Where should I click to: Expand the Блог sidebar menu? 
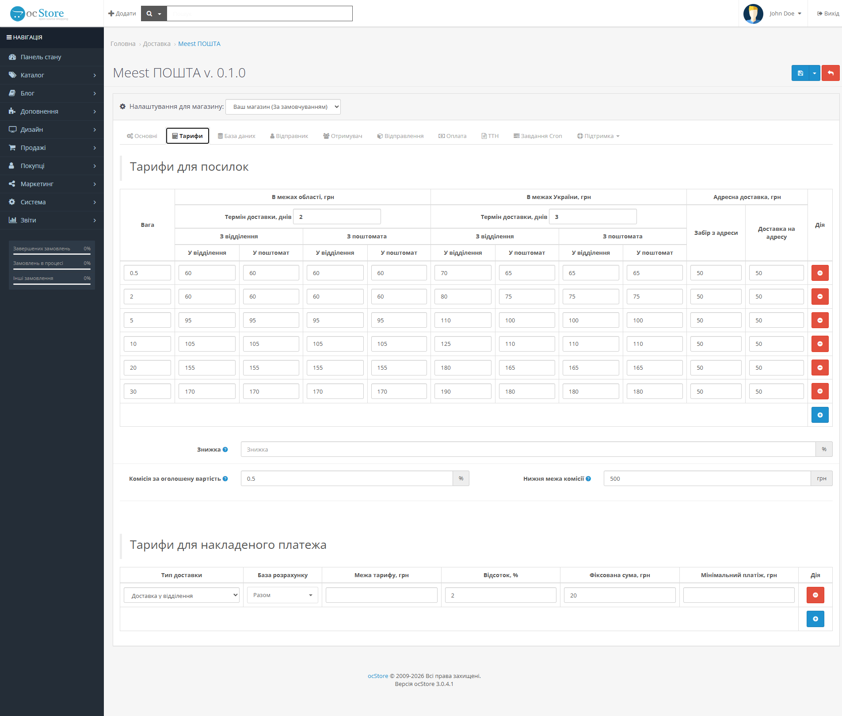click(52, 93)
